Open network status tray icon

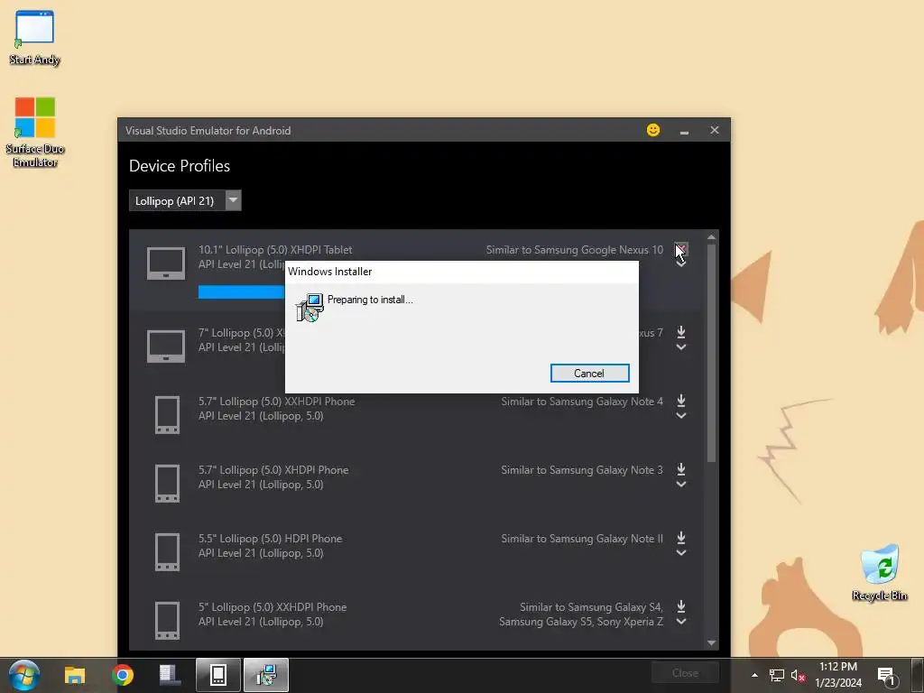tap(777, 675)
